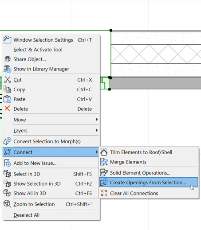The width and height of the screenshot is (201, 230).
Task: Click the Show in Library Manager icon
Action: (7, 69)
